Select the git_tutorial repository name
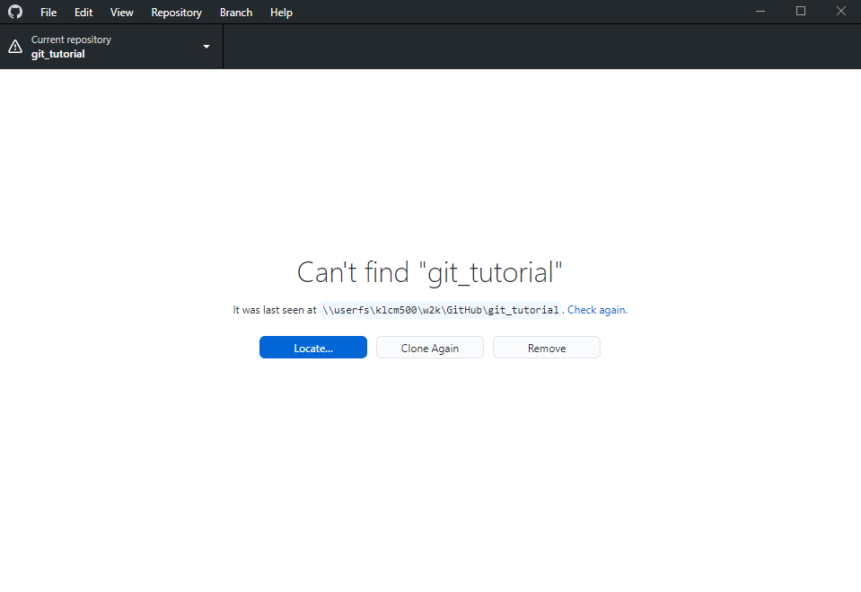The width and height of the screenshot is (861, 592). [x=58, y=54]
